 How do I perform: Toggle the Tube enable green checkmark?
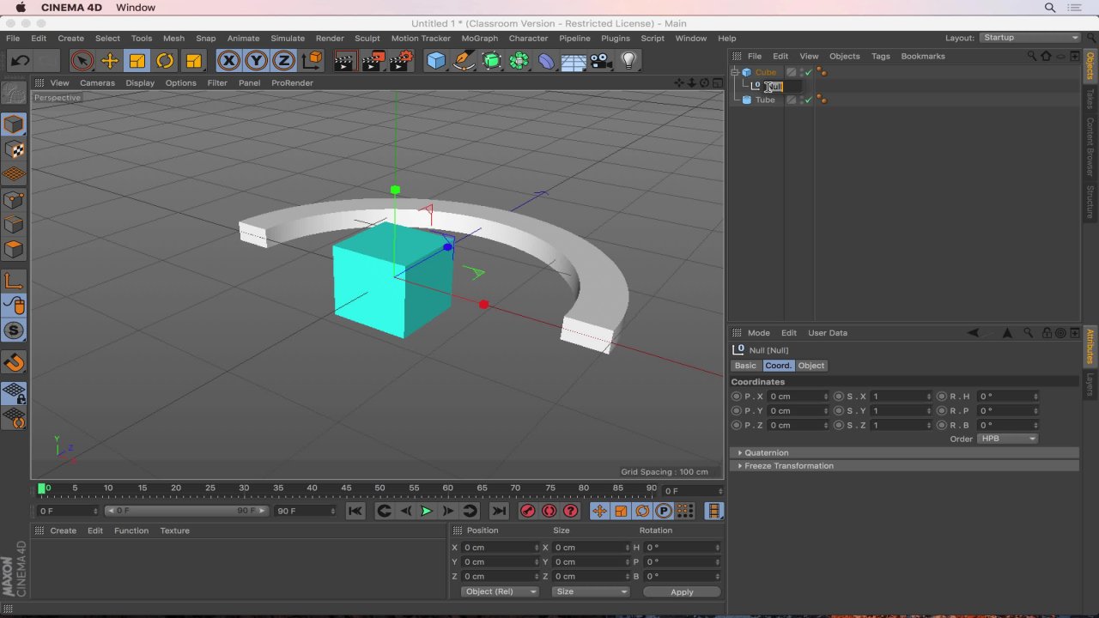click(x=808, y=100)
